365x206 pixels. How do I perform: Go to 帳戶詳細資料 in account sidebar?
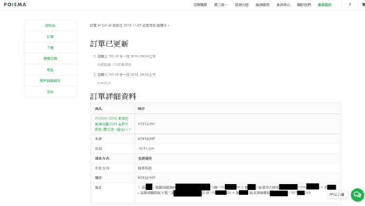point(50,81)
